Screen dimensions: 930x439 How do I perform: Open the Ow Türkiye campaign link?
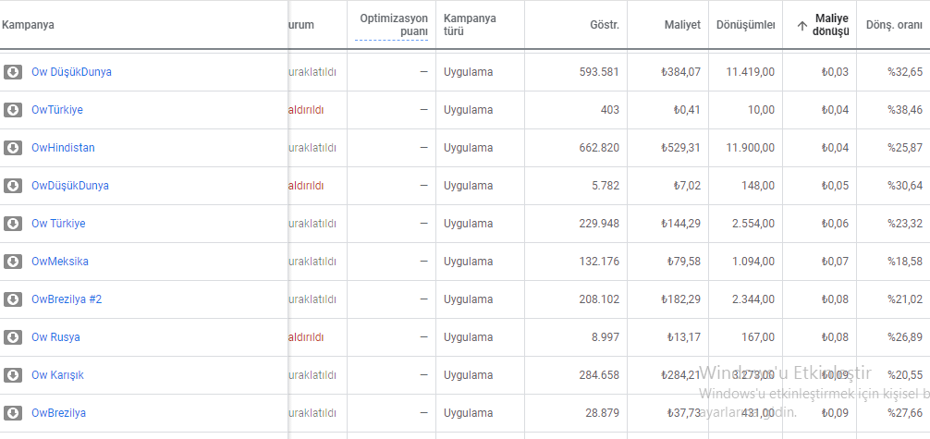click(x=58, y=224)
